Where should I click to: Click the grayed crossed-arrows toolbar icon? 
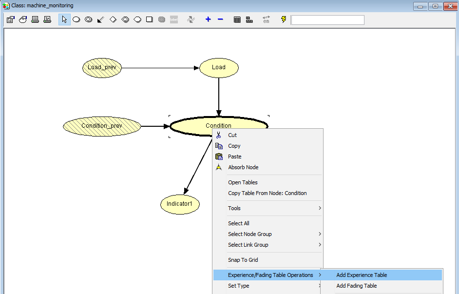pyautogui.click(x=191, y=20)
